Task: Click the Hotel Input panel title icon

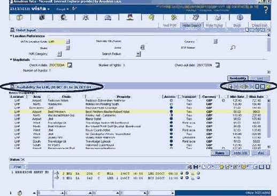Action: [12, 30]
